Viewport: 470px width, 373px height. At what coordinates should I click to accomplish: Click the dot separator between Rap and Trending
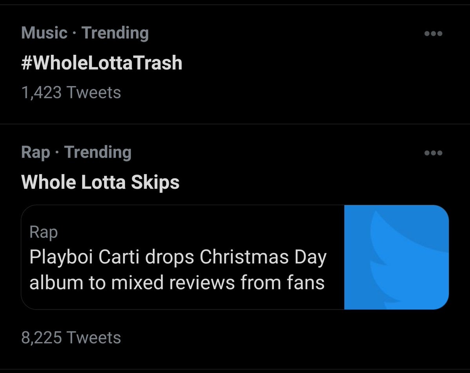click(x=57, y=153)
